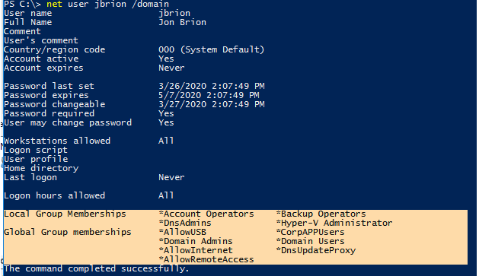479x276 pixels.
Task: Click the *AllowRemoteAccess group entry
Action: pos(206,260)
